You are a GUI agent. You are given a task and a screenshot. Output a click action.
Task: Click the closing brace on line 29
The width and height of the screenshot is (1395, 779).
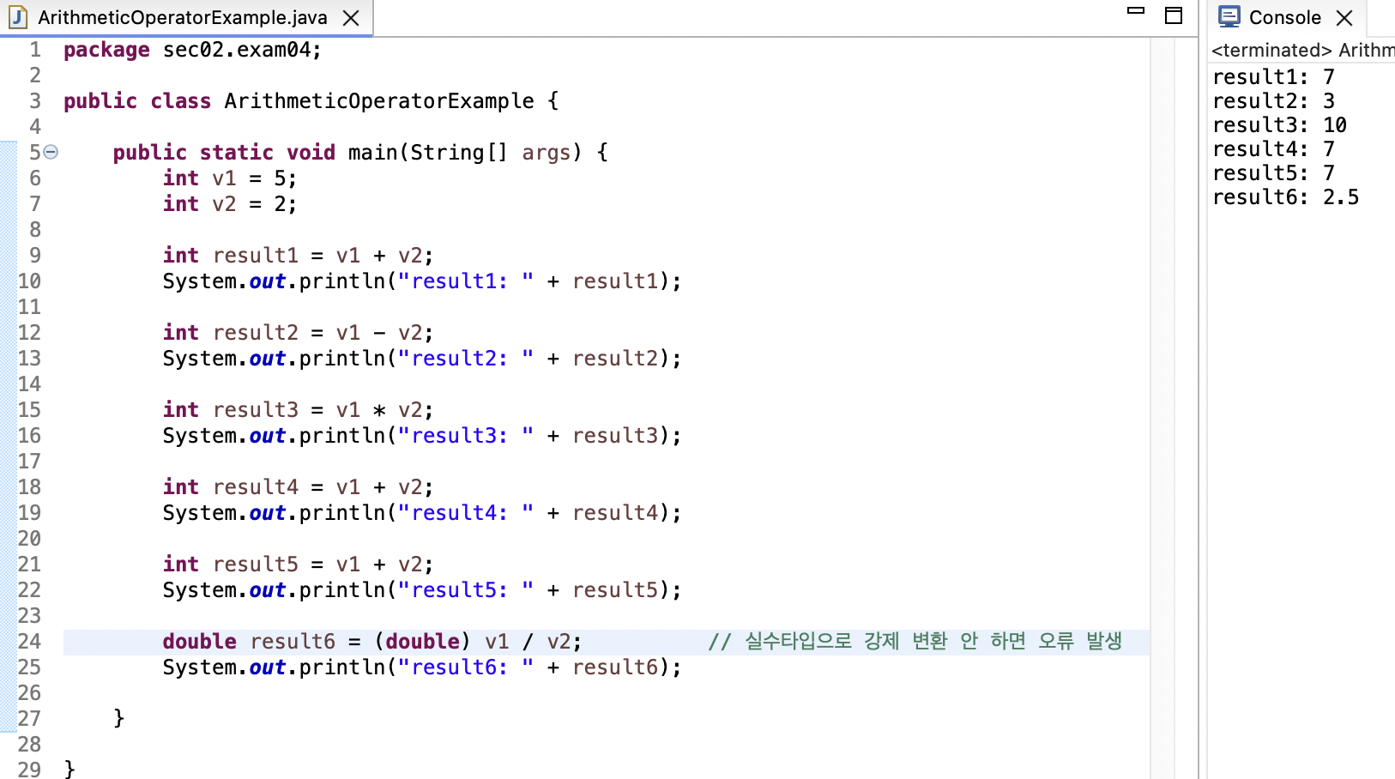tap(69, 769)
